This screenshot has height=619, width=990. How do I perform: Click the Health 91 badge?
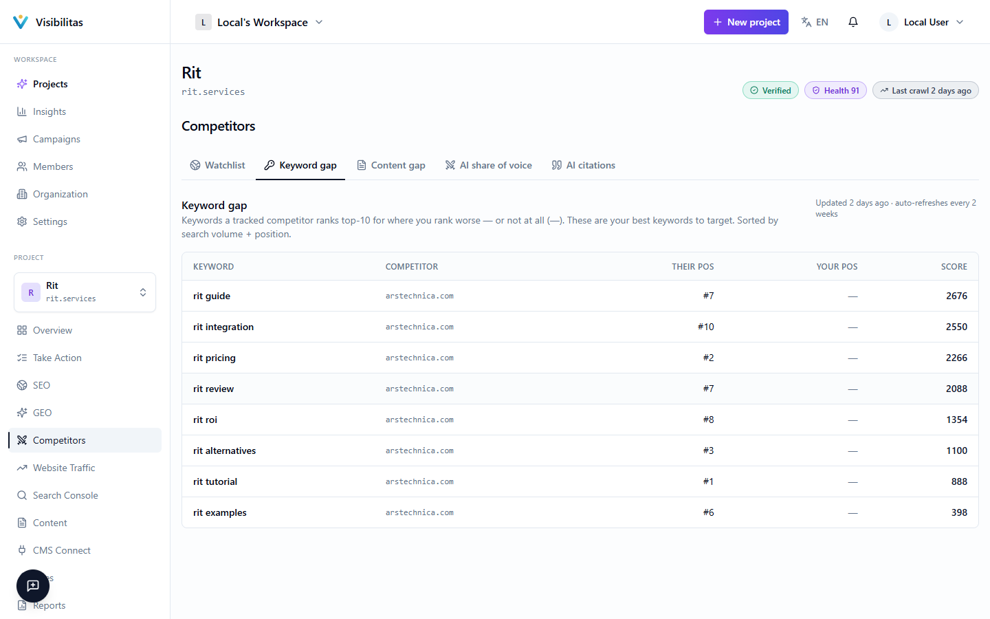click(835, 90)
